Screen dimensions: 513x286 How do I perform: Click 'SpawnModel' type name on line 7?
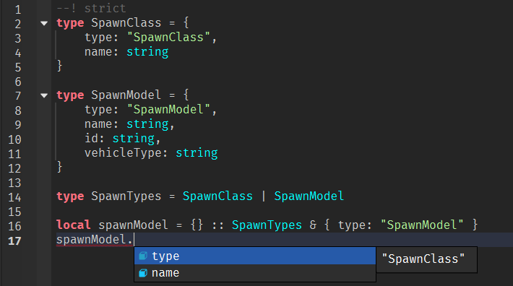point(126,95)
